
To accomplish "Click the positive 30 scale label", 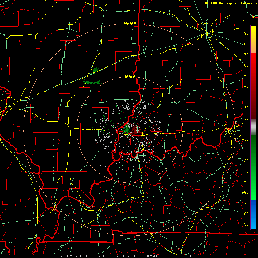I will tap(246, 97).
